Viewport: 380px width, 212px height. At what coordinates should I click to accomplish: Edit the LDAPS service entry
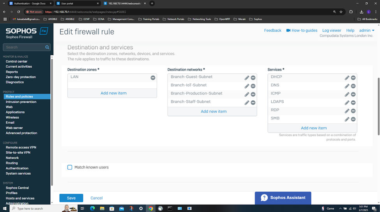pyautogui.click(x=347, y=103)
